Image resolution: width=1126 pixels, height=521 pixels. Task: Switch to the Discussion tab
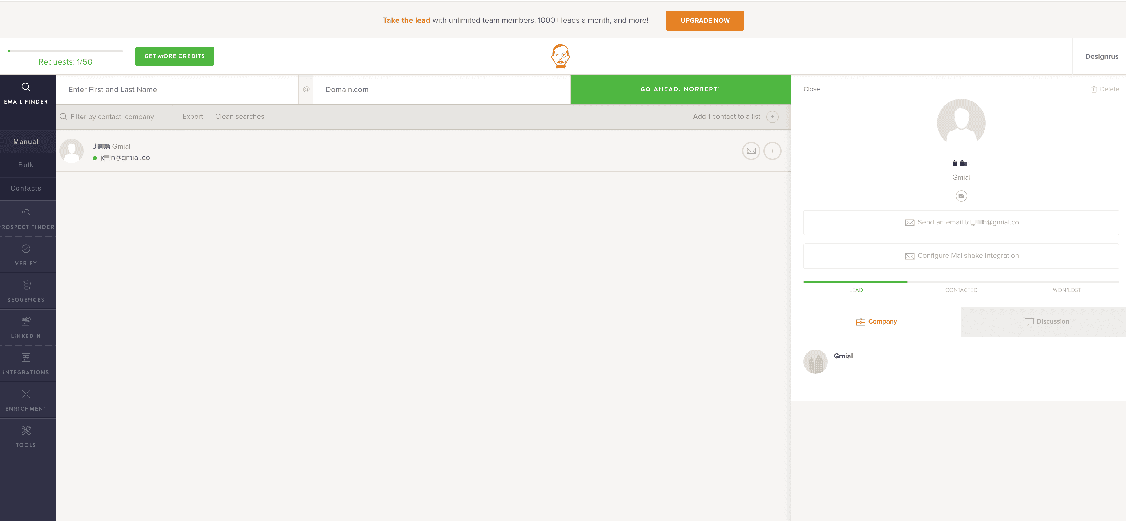point(1047,321)
